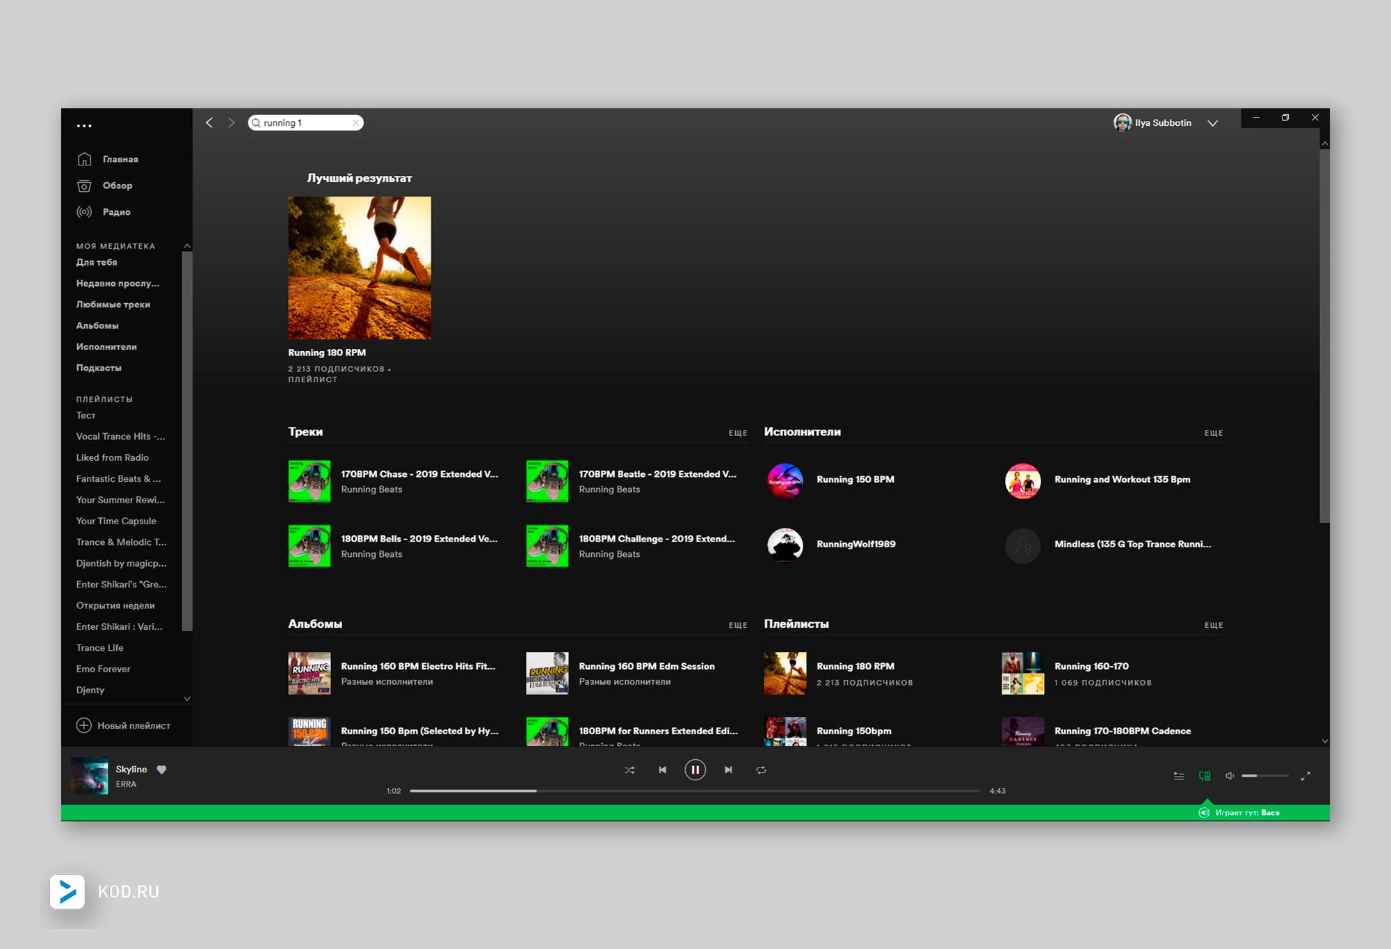Open Исполнители in library

point(106,346)
